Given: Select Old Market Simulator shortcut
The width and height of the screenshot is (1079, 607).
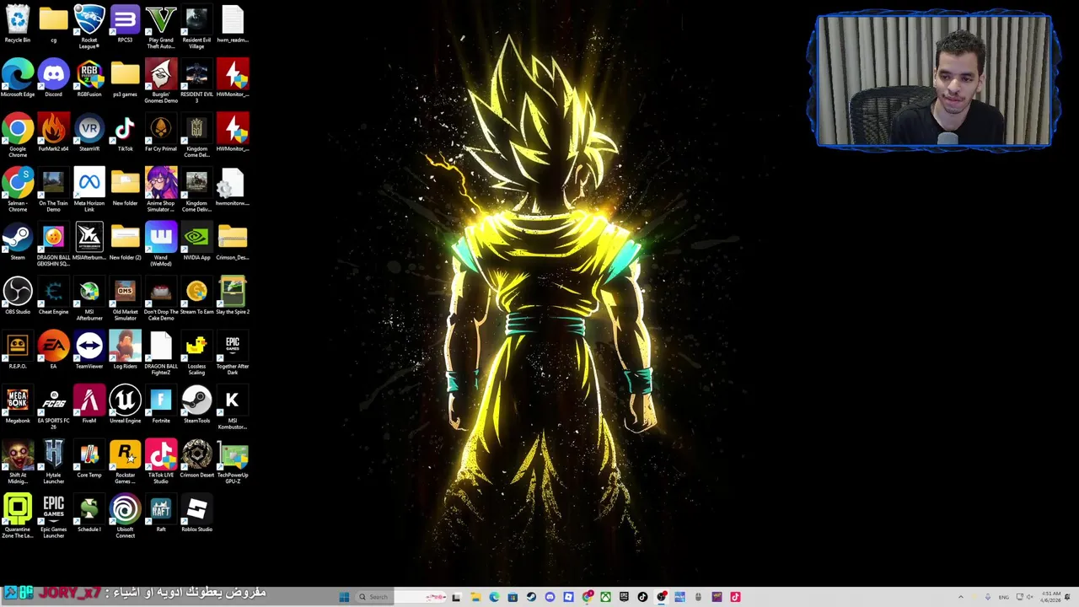Looking at the screenshot, I should [x=125, y=299].
